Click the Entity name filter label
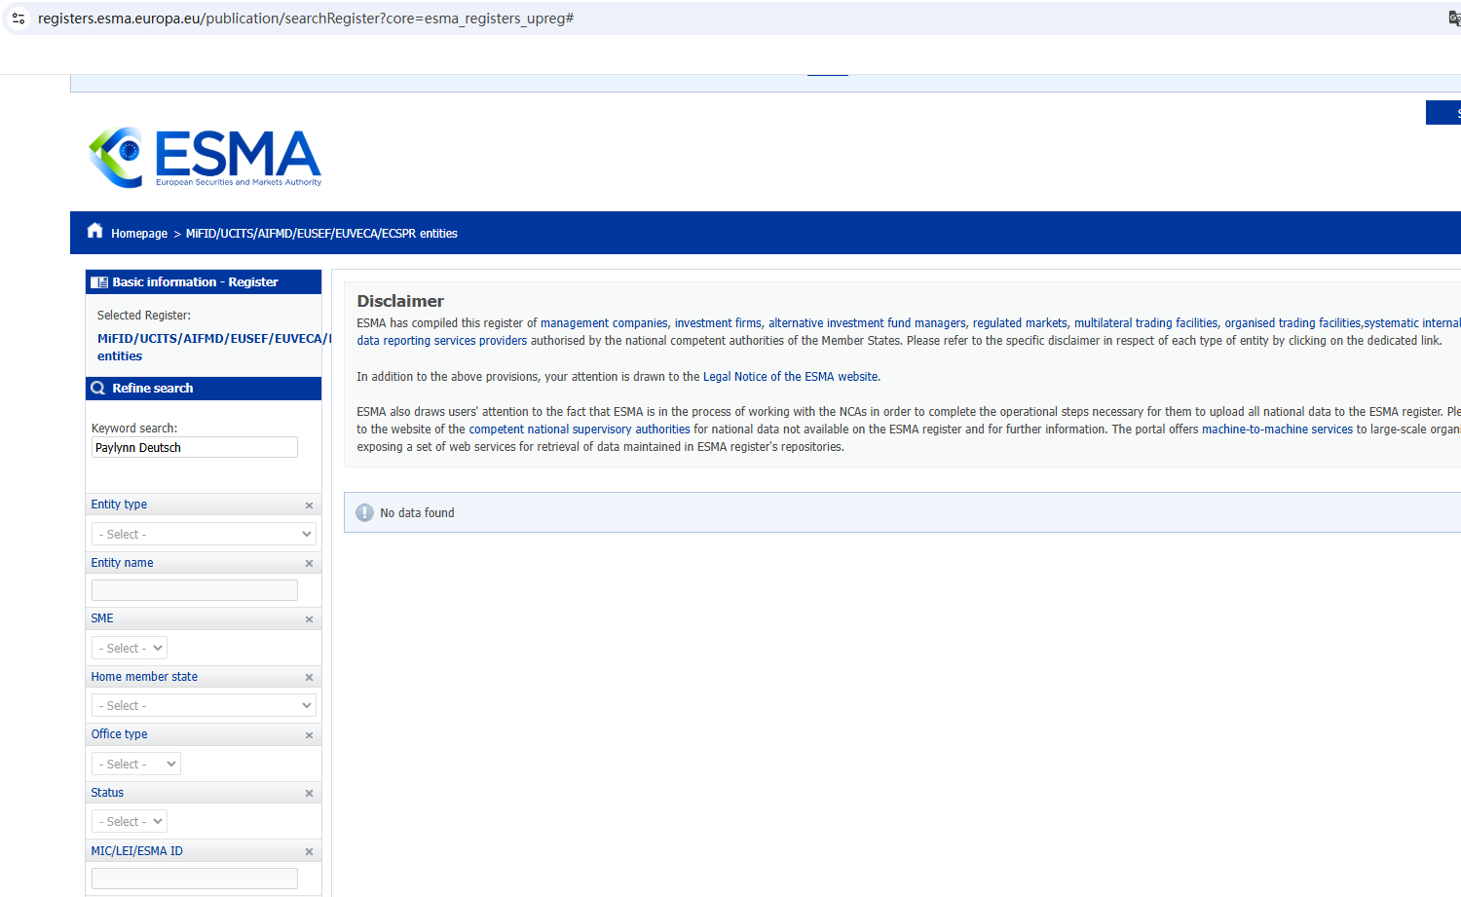Image resolution: width=1461 pixels, height=897 pixels. (122, 563)
